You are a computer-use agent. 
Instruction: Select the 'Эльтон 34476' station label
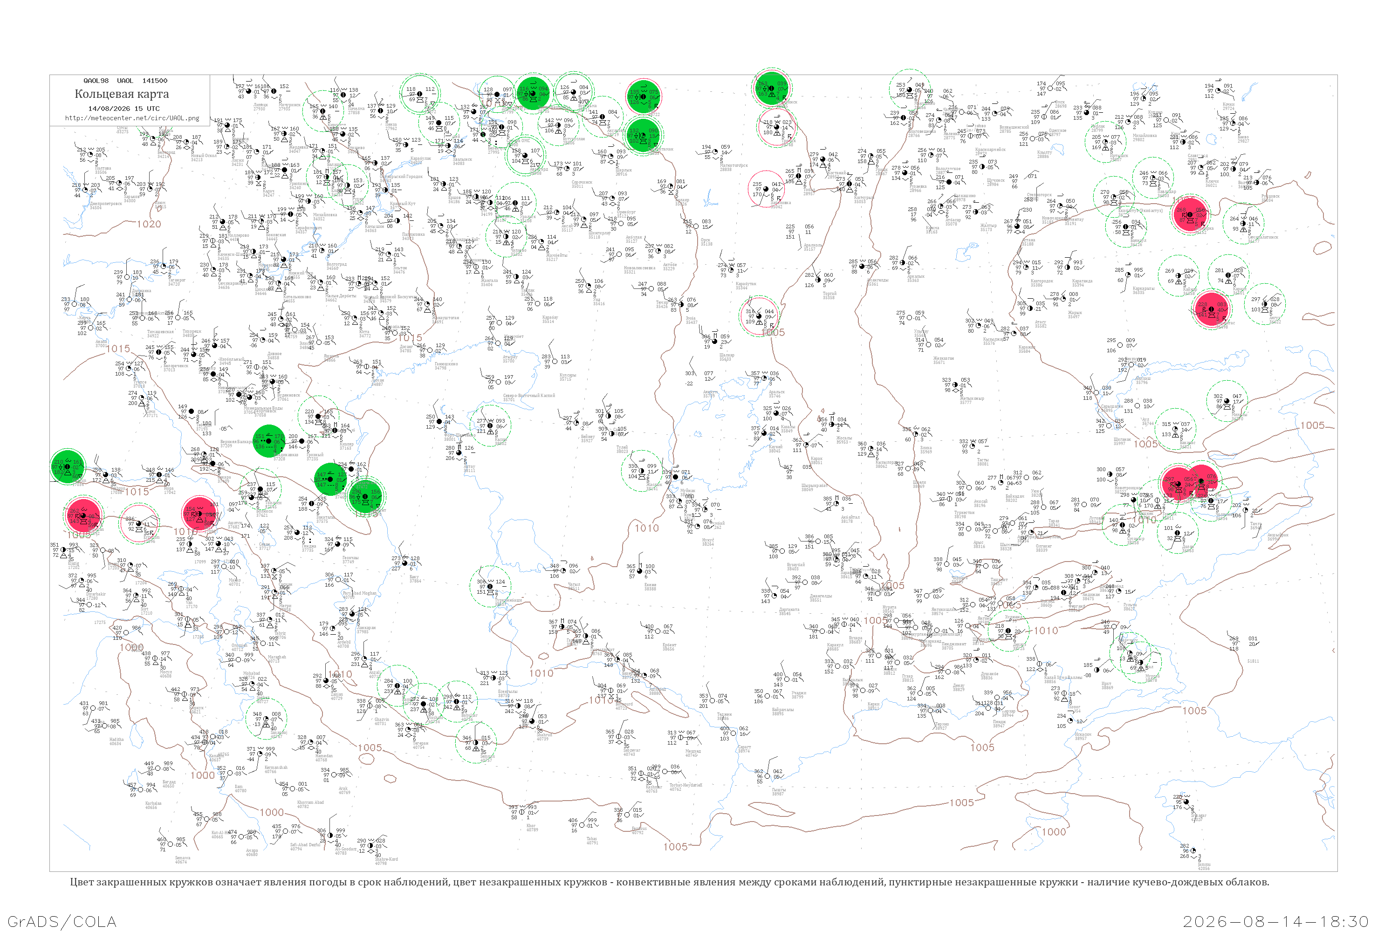click(399, 270)
